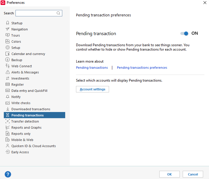Select Data entry and QuickFill
The height and width of the screenshot is (179, 209).
coord(29,91)
